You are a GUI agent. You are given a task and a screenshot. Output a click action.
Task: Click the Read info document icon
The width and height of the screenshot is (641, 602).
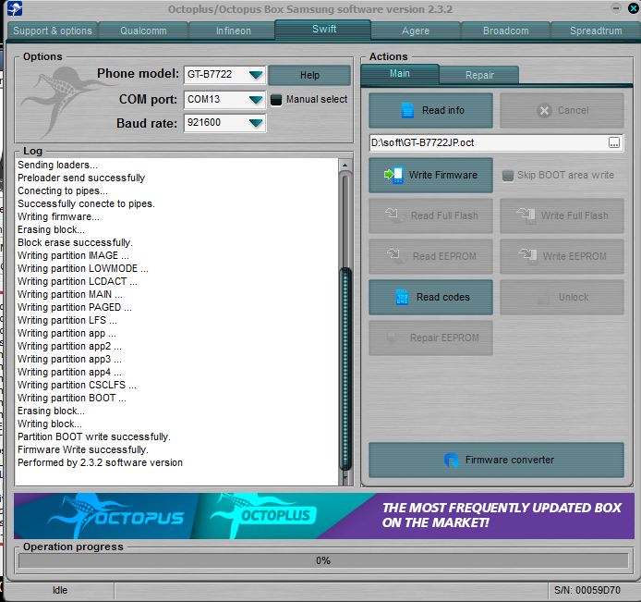point(407,110)
